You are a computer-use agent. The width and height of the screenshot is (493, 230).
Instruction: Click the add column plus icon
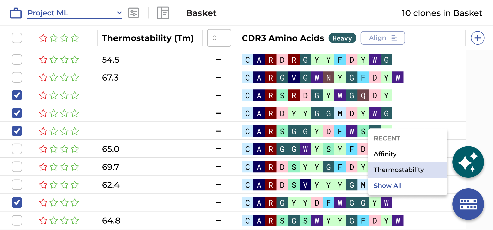pos(478,38)
